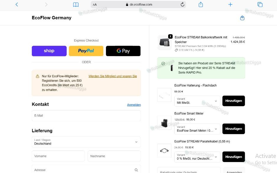
Task: Click the Anmelden login link
Action: pyautogui.click(x=134, y=105)
